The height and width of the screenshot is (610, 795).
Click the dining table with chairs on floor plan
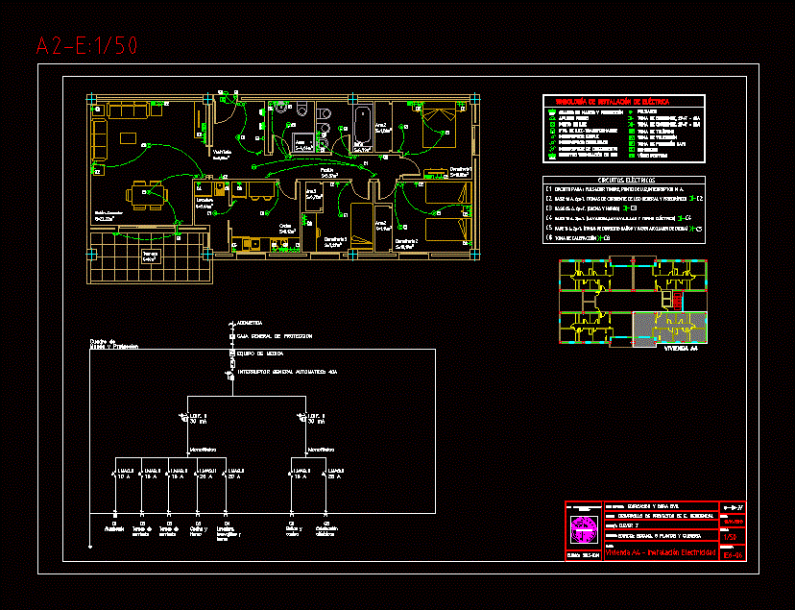147,195
